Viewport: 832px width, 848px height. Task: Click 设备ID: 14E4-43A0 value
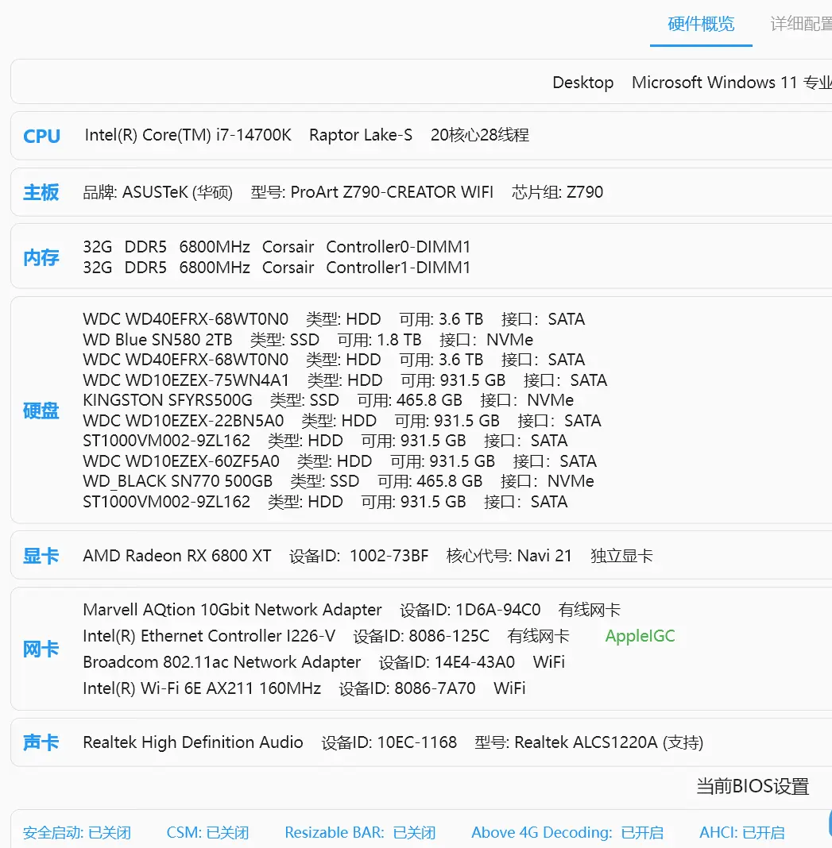pos(447,662)
